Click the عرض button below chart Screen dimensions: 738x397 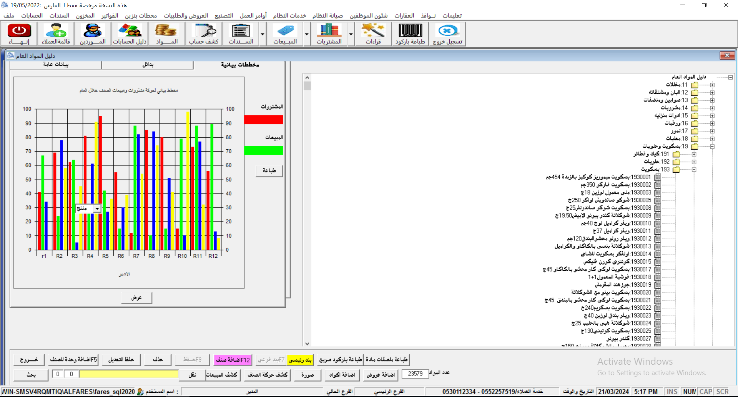136,298
